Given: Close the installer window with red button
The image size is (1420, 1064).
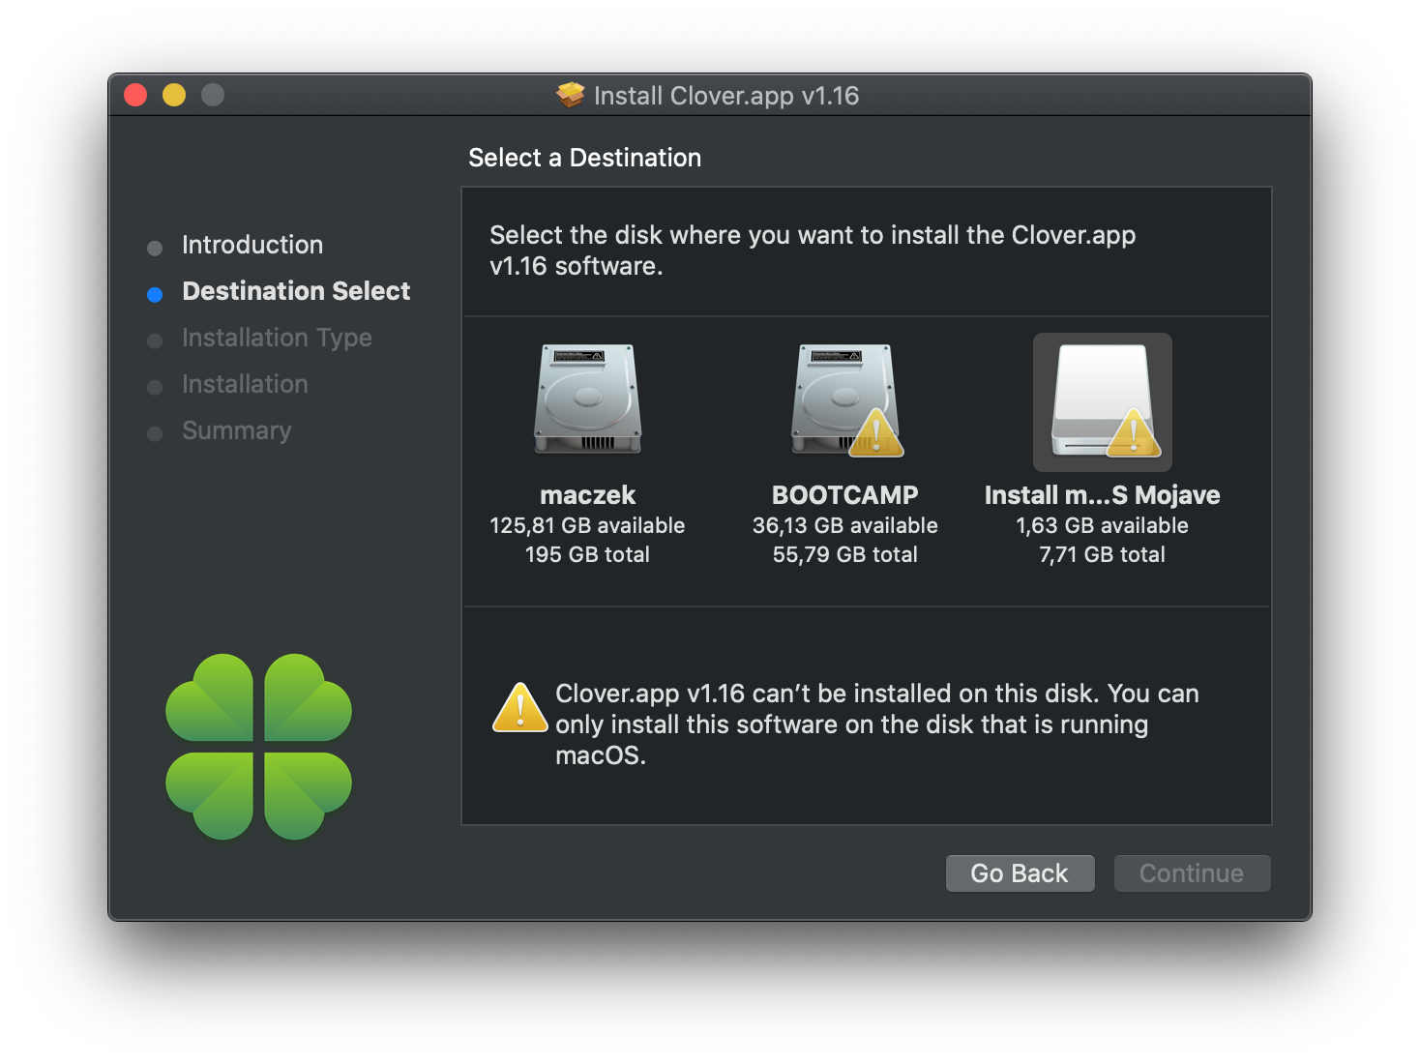Looking at the screenshot, I should [x=135, y=95].
